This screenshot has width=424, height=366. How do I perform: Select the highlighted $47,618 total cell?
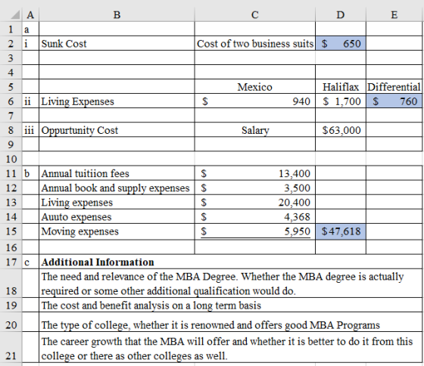pyautogui.click(x=341, y=231)
